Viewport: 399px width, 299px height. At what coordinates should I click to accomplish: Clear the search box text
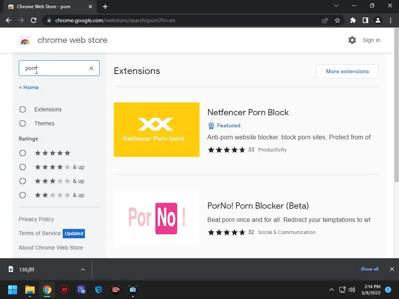point(91,68)
